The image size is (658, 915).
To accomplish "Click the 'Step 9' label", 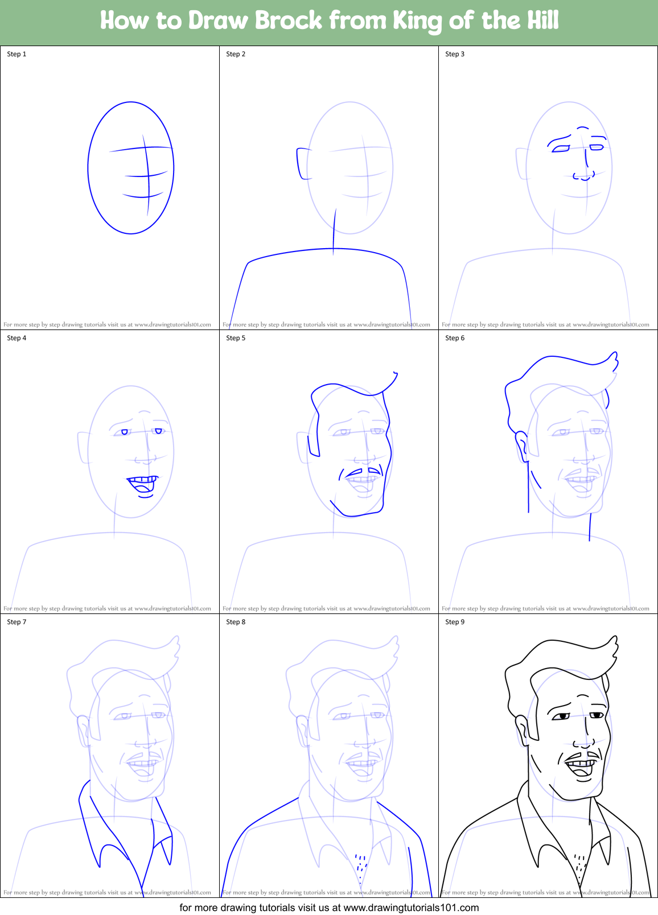I will click(455, 622).
